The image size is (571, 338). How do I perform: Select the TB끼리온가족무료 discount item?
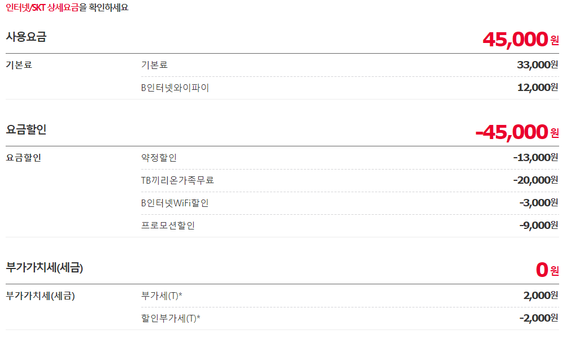[177, 180]
